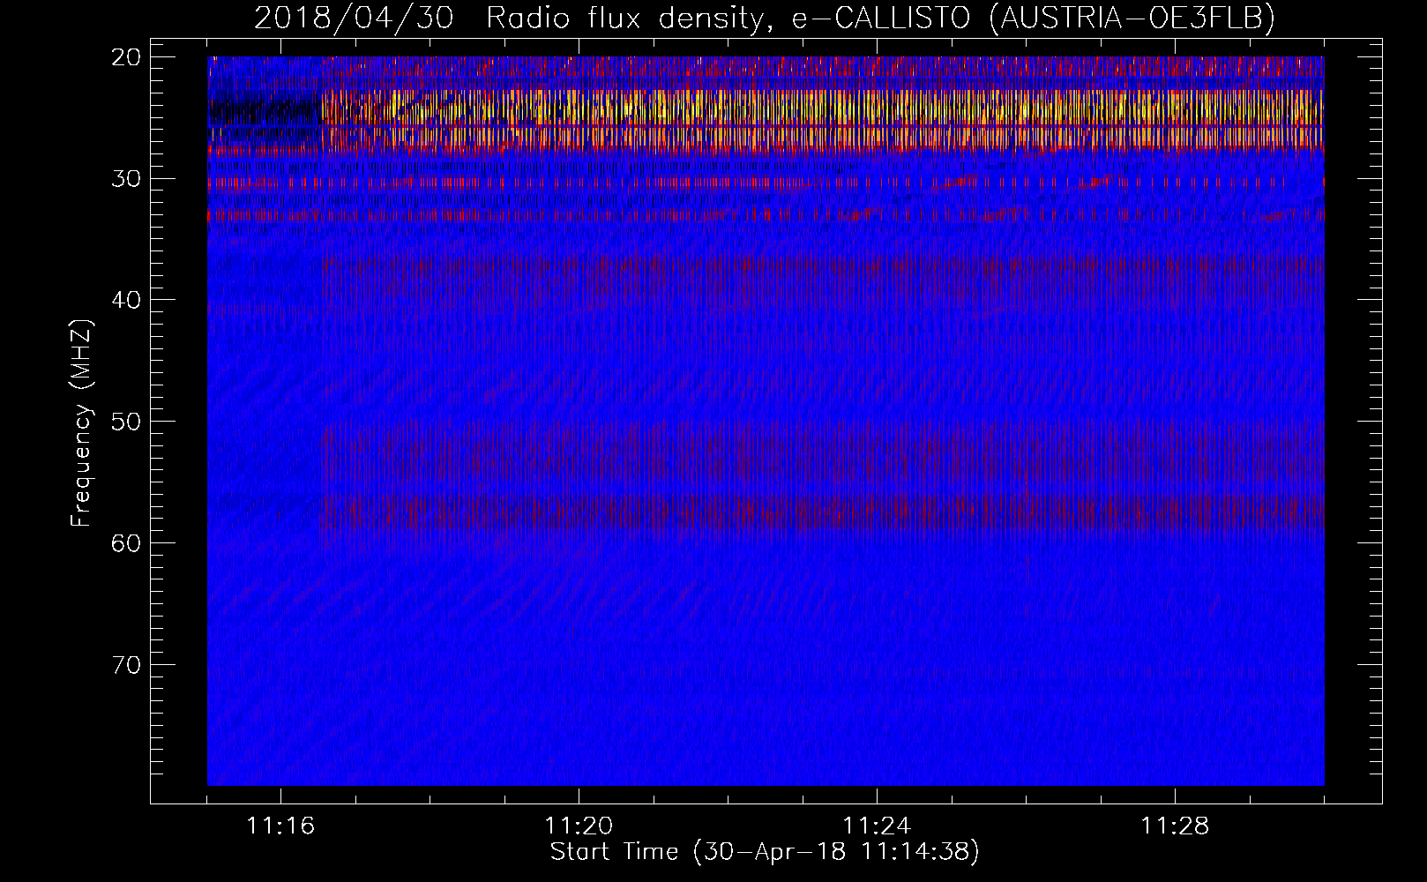Click the dark red band near 58 MHz
The height and width of the screenshot is (882, 1427).
(822, 512)
